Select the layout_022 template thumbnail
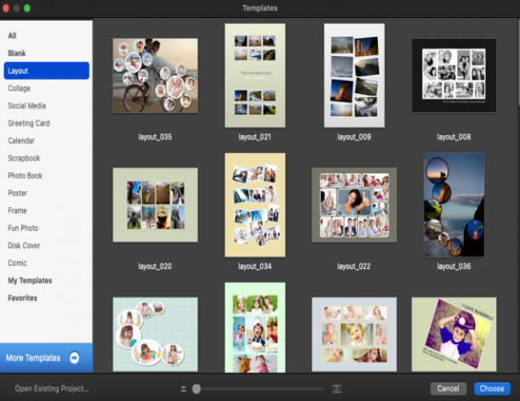This screenshot has height=401, width=520. tap(354, 205)
